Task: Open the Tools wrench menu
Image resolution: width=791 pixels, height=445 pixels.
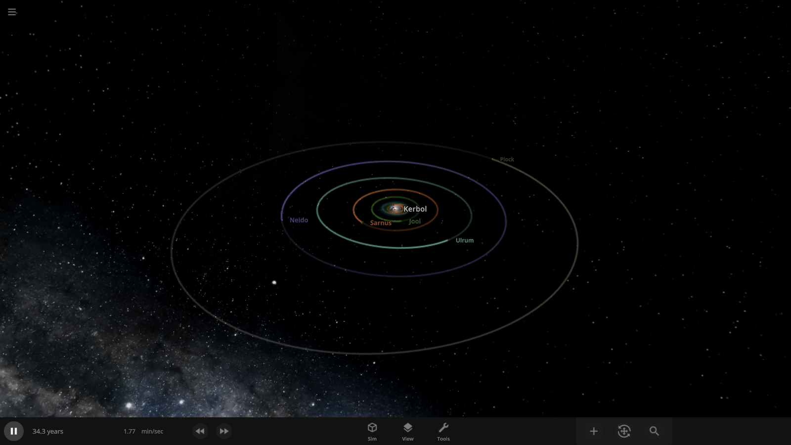Action: (x=443, y=431)
